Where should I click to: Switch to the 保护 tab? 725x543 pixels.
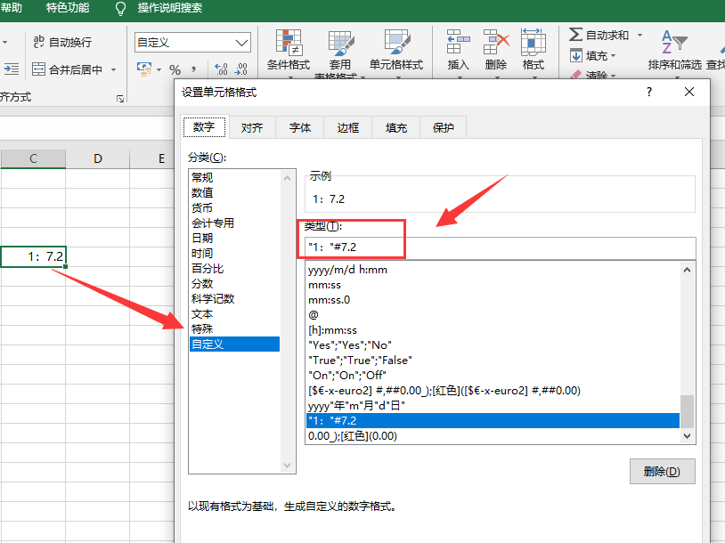[444, 127]
